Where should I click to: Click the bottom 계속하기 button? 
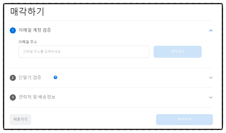pyautogui.click(x=184, y=120)
